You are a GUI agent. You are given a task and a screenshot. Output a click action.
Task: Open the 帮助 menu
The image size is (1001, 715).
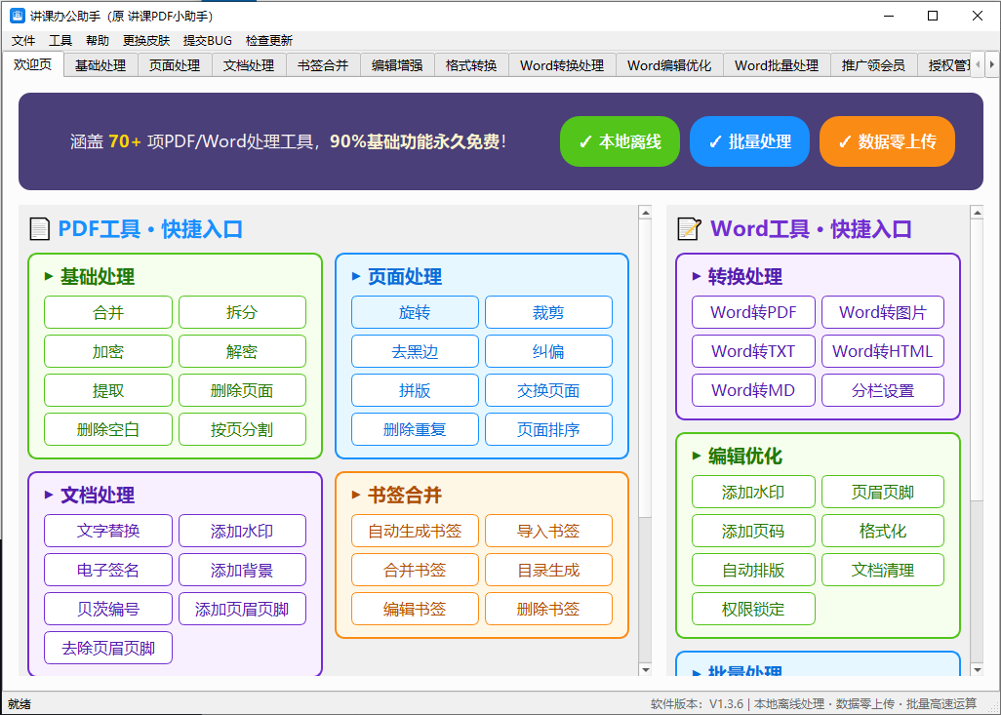click(x=98, y=41)
